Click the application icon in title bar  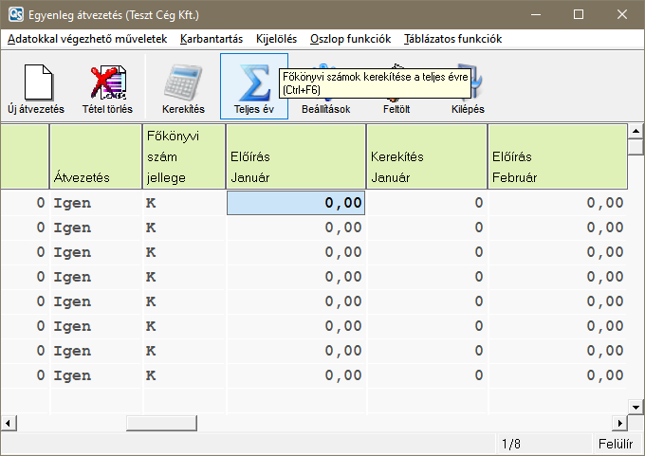point(16,15)
